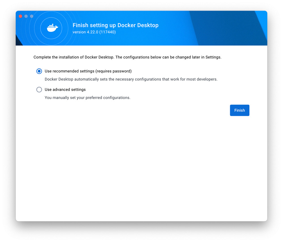Click the Docker whale logo
The width and height of the screenshot is (283, 242).
point(52,28)
